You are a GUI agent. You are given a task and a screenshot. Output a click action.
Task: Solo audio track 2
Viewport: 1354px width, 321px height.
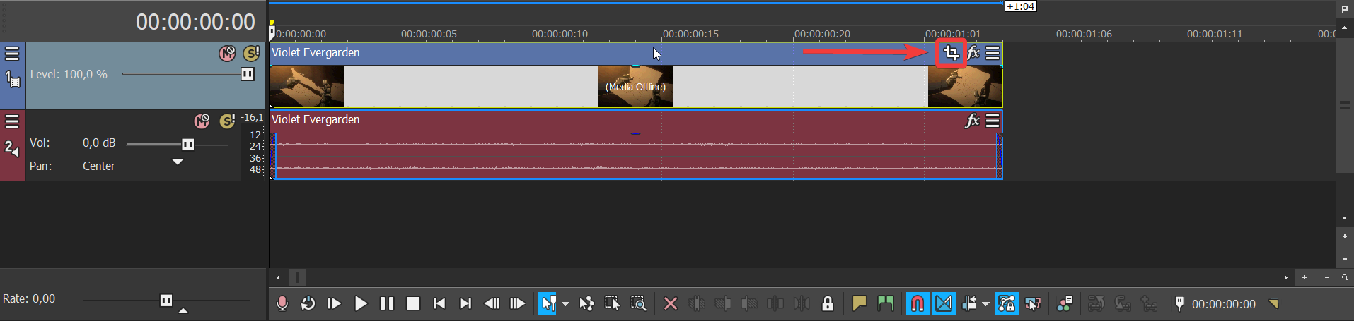227,121
